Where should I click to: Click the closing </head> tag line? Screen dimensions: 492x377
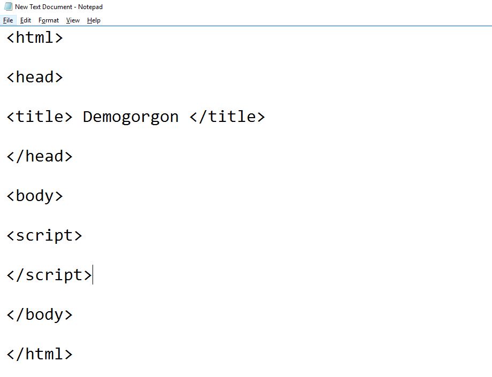tap(40, 156)
